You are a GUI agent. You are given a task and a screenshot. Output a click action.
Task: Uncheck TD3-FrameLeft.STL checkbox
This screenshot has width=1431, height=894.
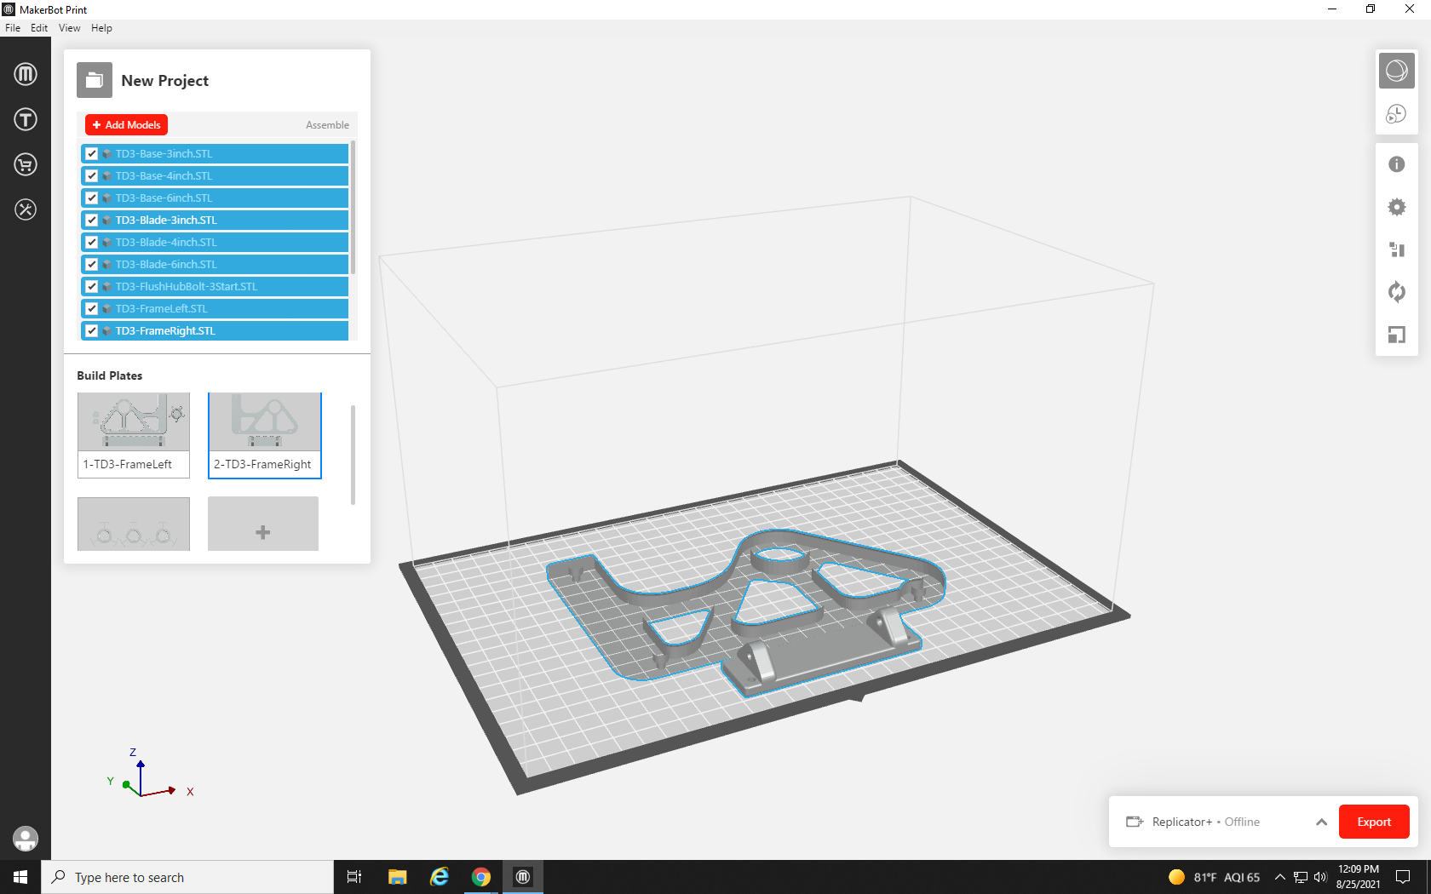92,309
